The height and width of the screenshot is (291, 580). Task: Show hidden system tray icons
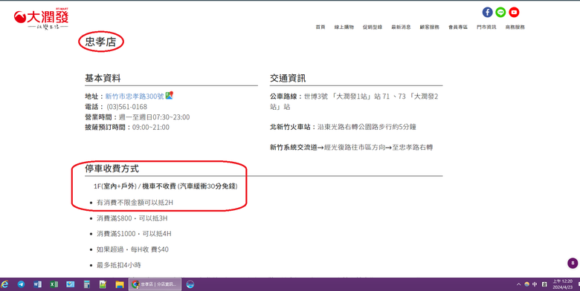tap(518, 284)
